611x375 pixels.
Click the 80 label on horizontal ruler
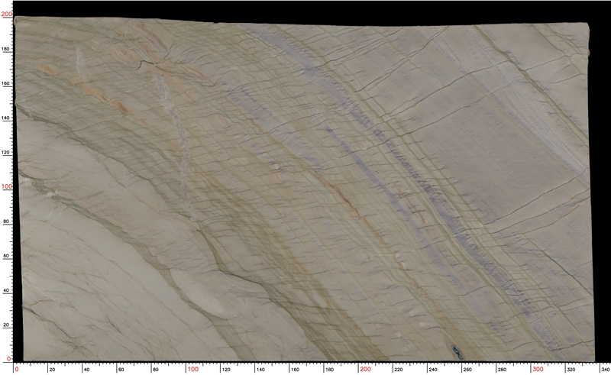[156, 369]
